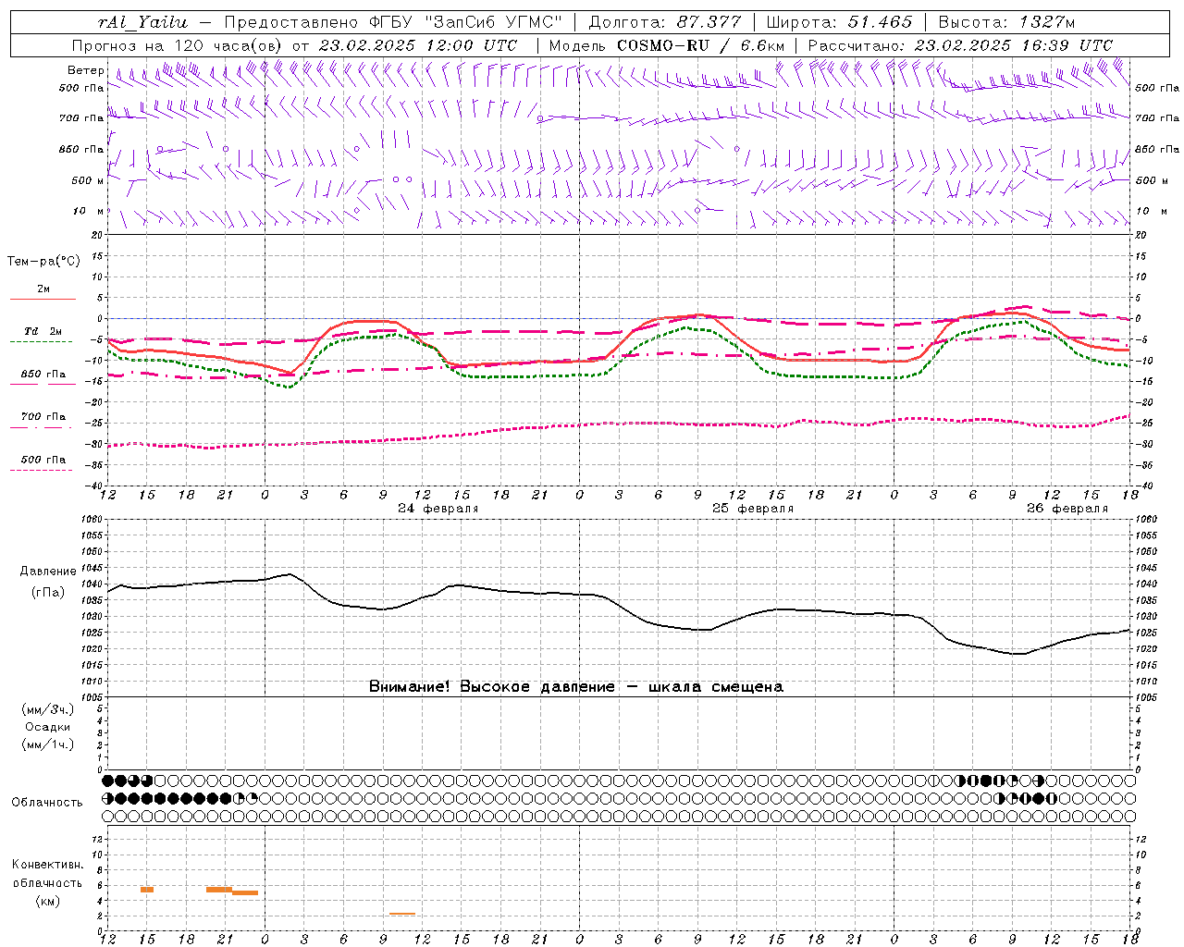This screenshot has width=1184, height=947.
Task: Click the 'Td 2м' dew point legend line
Action: coord(43,341)
